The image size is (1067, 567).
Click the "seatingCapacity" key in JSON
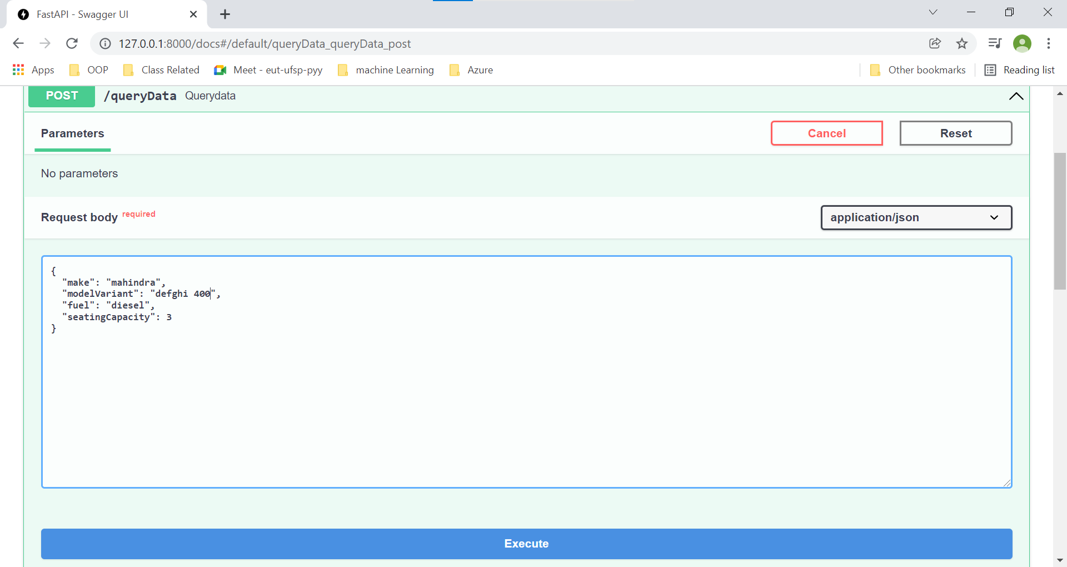[x=108, y=317]
